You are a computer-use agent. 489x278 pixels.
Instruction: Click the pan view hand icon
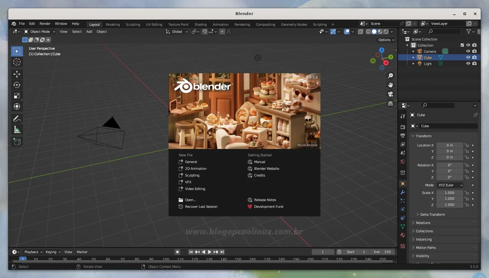click(390, 85)
